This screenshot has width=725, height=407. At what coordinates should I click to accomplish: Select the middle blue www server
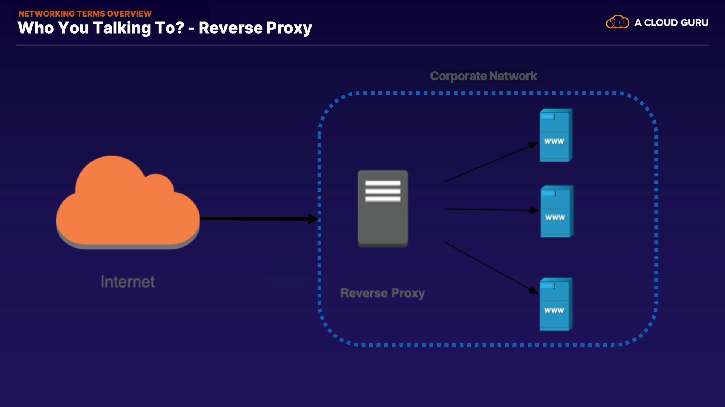click(556, 211)
